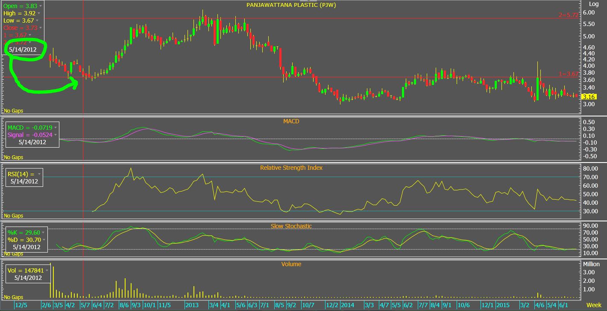
Task: Click the 2015 label on the date axis
Action: [503, 305]
